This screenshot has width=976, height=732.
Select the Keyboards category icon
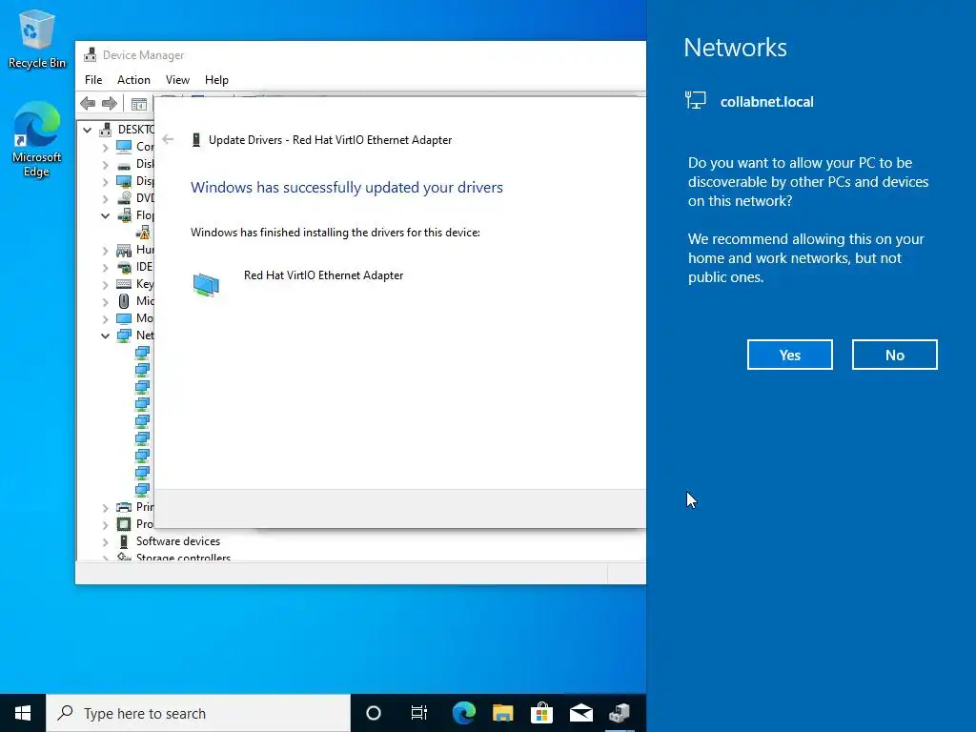[x=124, y=284]
